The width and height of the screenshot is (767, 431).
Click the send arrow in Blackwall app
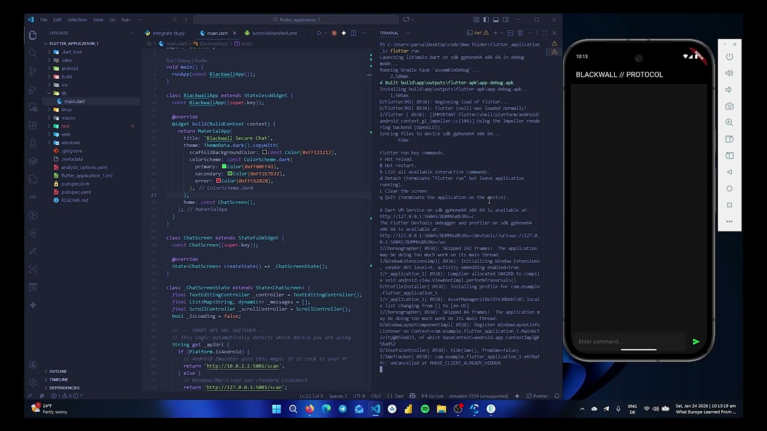click(696, 342)
